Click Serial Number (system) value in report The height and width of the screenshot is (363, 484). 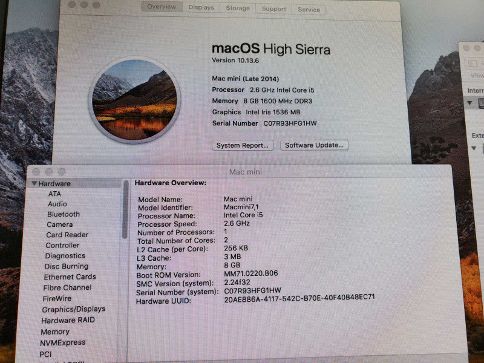pos(252,290)
